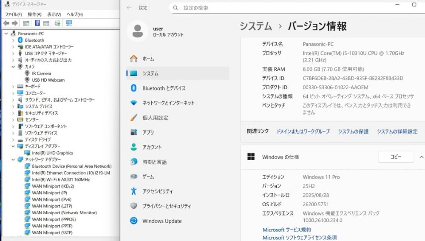Collapse the カメラ category

tap(13, 67)
